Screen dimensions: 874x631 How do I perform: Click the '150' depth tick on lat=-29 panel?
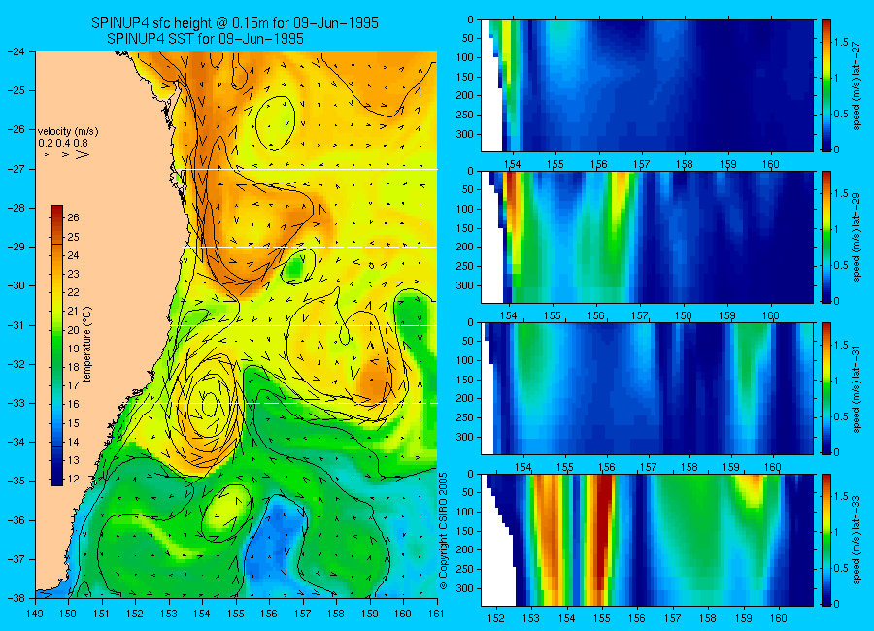pyautogui.click(x=465, y=228)
